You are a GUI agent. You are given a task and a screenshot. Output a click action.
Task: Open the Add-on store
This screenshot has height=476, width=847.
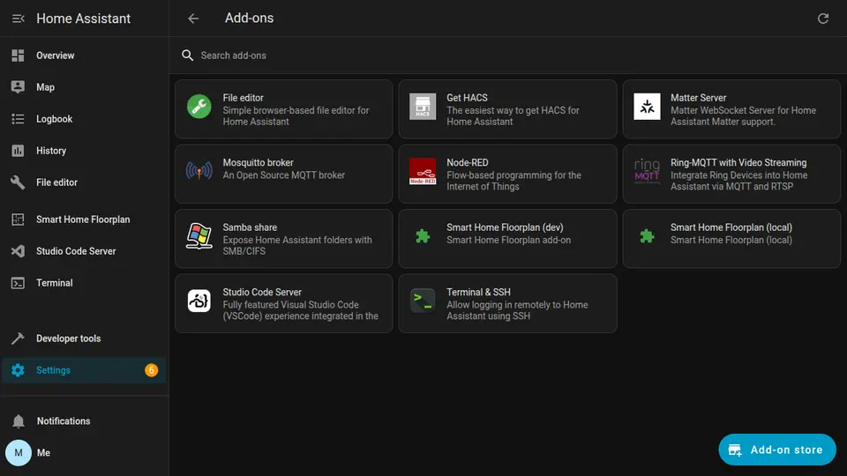(776, 450)
